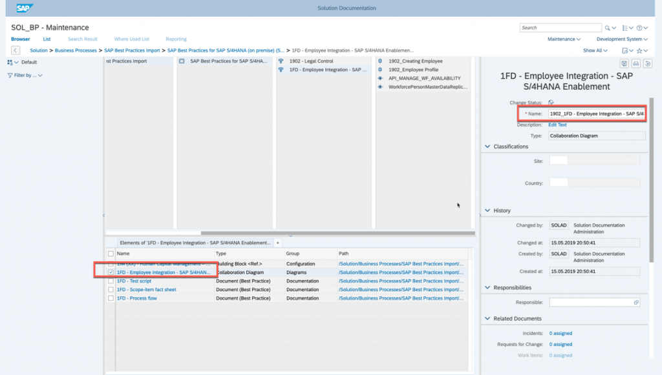Image resolution: width=662 pixels, height=375 pixels.
Task: Toggle the select-all checkbox in the Name header
Action: pos(111,254)
